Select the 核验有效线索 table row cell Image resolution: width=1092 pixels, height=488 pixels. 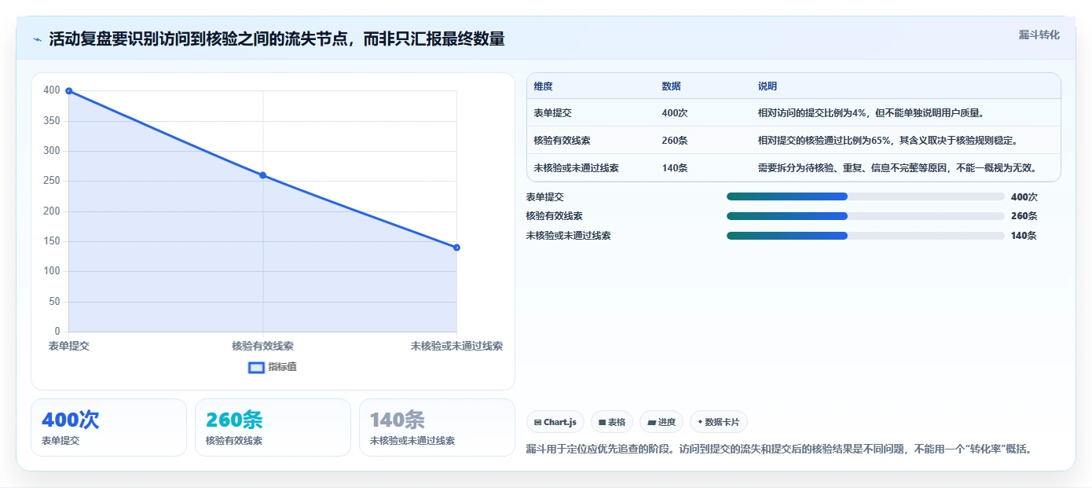tap(562, 141)
